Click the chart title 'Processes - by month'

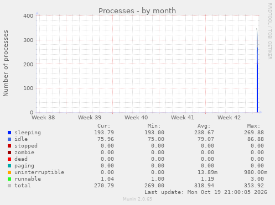pyautogui.click(x=137, y=11)
